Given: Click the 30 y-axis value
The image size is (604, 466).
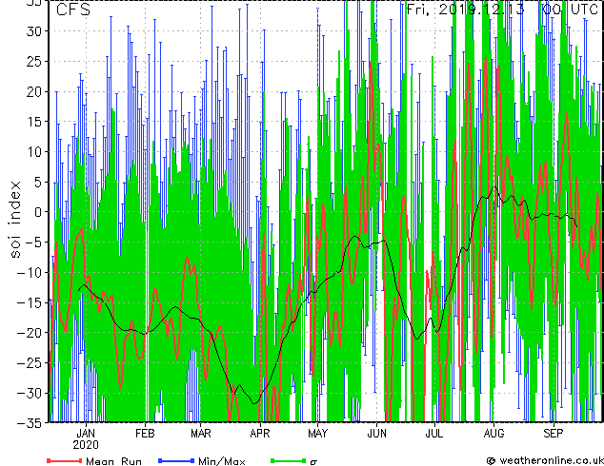Looking at the screenshot, I should [34, 31].
